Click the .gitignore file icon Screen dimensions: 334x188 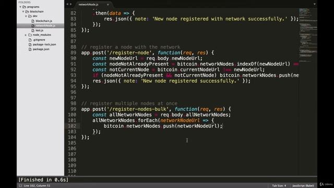click(30, 40)
